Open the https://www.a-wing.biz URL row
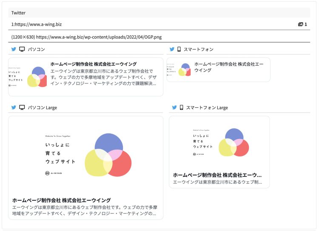The width and height of the screenshot is (319, 231). [37, 24]
